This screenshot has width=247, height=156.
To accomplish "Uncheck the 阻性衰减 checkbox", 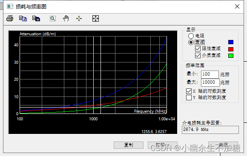I will click(198, 49).
